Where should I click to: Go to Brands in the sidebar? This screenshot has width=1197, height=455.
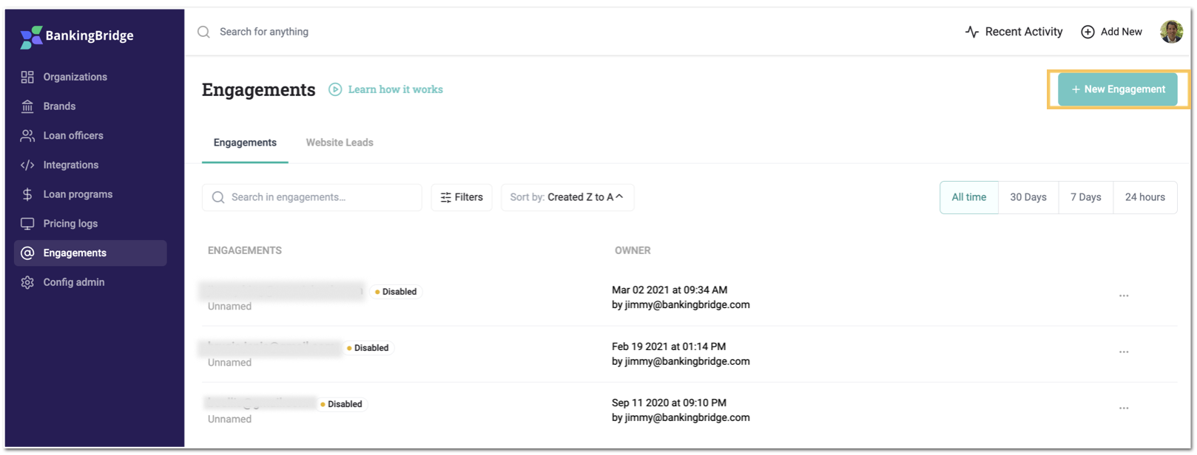coord(59,106)
